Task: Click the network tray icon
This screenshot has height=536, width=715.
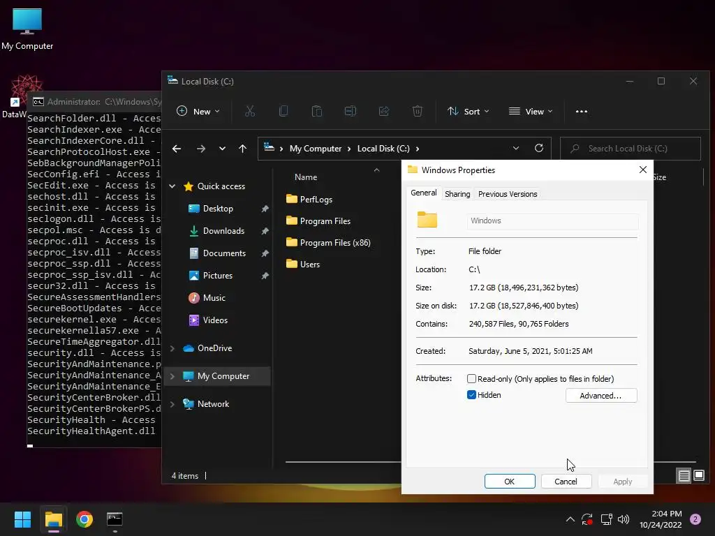Action: [x=606, y=519]
